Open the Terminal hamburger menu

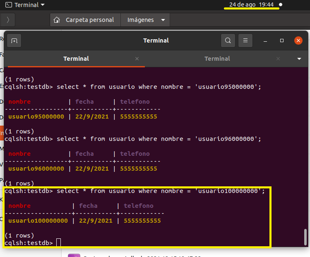[245, 40]
